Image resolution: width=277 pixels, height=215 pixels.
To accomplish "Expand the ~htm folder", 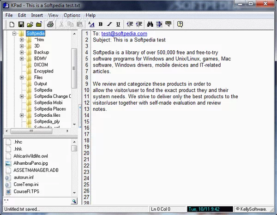I will coord(22,40).
